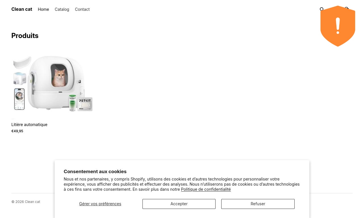The image size is (364, 218).
Task: Follow the Politique de confidentialité link
Action: 206,189
